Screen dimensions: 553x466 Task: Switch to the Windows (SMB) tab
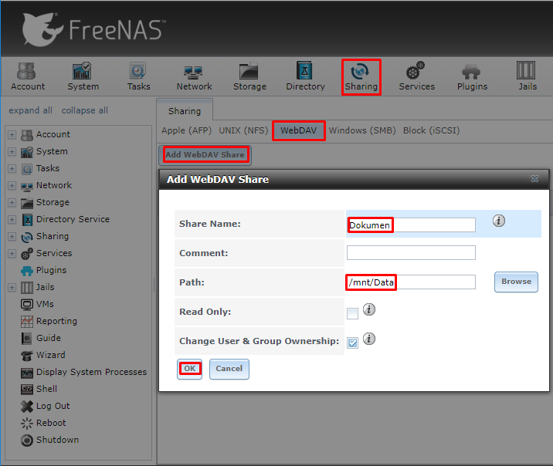click(x=362, y=130)
